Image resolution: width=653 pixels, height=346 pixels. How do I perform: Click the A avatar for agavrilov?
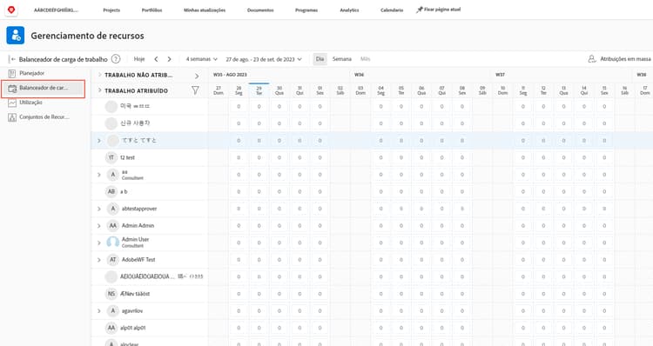pos(112,310)
